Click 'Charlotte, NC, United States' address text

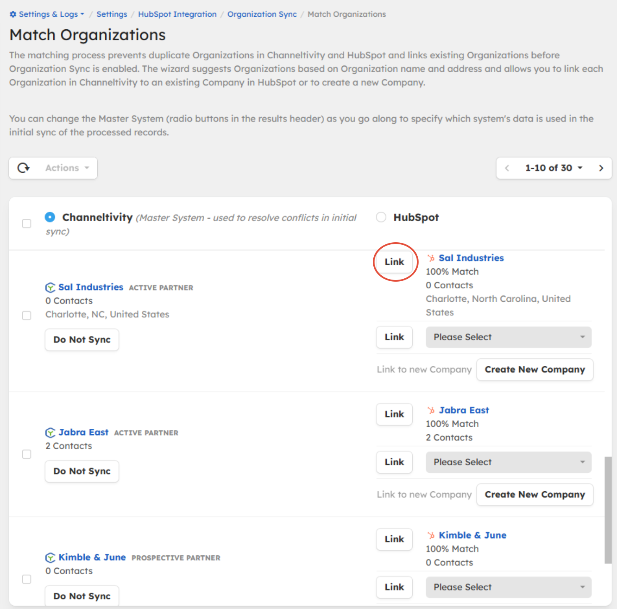click(x=107, y=315)
